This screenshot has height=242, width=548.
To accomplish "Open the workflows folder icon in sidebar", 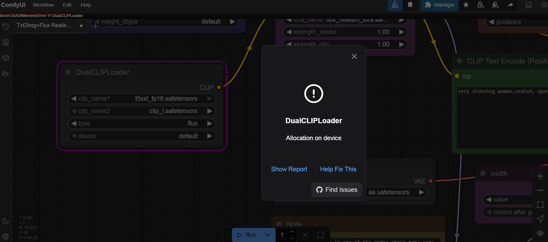I will pyautogui.click(x=5, y=74).
